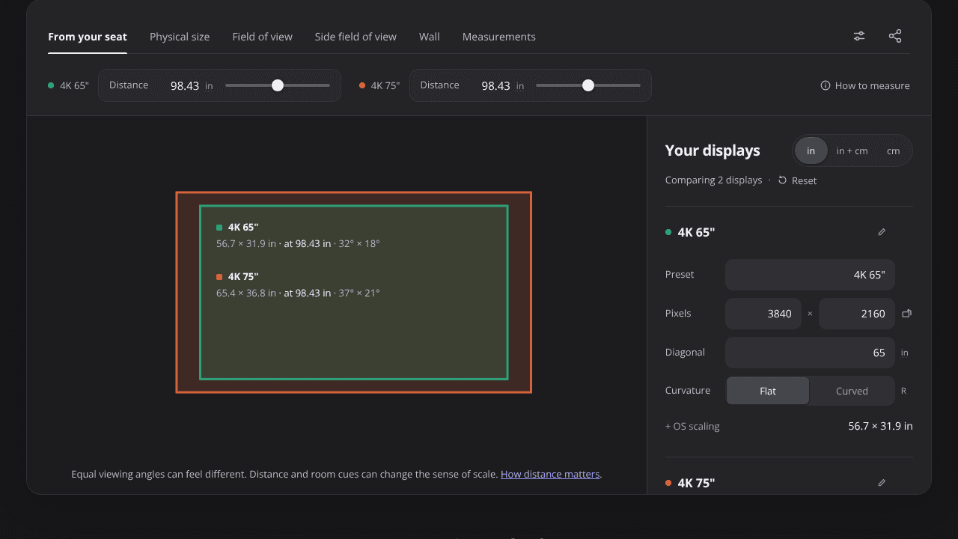The width and height of the screenshot is (958, 539).
Task: Set curvature to Curved
Action: tap(852, 391)
